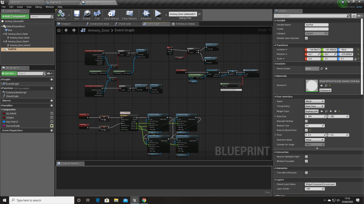
Task: Click the Play button in toolbar
Action: [x=158, y=15]
